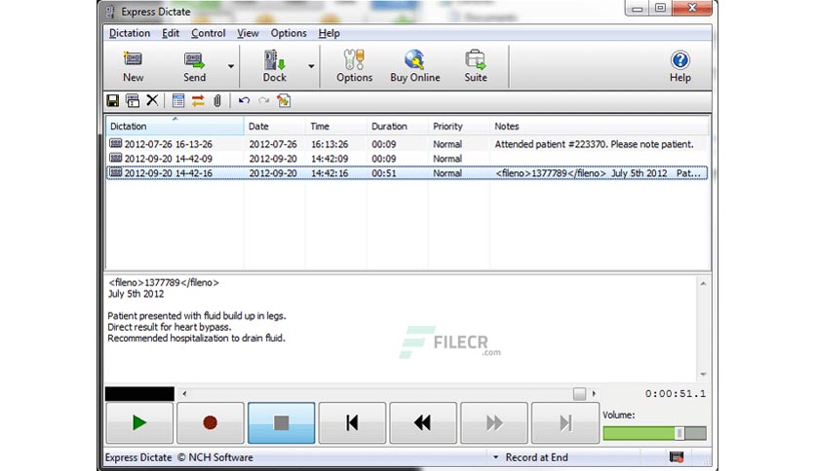Click the notes pane scroll-up arrow
This screenshot has height=471, width=815.
tap(703, 283)
